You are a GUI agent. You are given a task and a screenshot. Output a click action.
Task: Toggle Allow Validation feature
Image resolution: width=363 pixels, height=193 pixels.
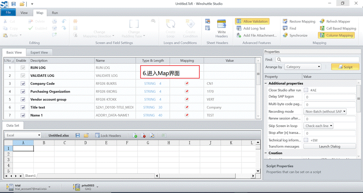click(x=252, y=21)
